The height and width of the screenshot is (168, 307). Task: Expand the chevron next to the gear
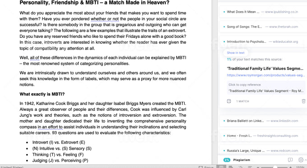click(x=306, y=160)
